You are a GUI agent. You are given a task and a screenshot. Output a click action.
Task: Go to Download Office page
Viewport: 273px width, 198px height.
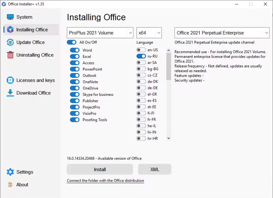coord(34,93)
